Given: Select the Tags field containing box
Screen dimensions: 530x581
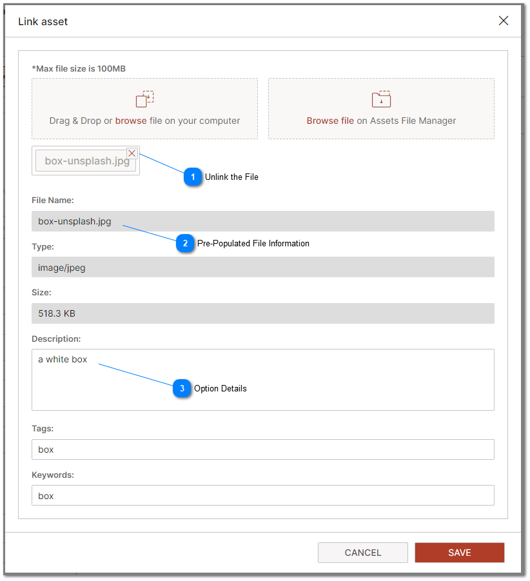Looking at the screenshot, I should coord(262,449).
